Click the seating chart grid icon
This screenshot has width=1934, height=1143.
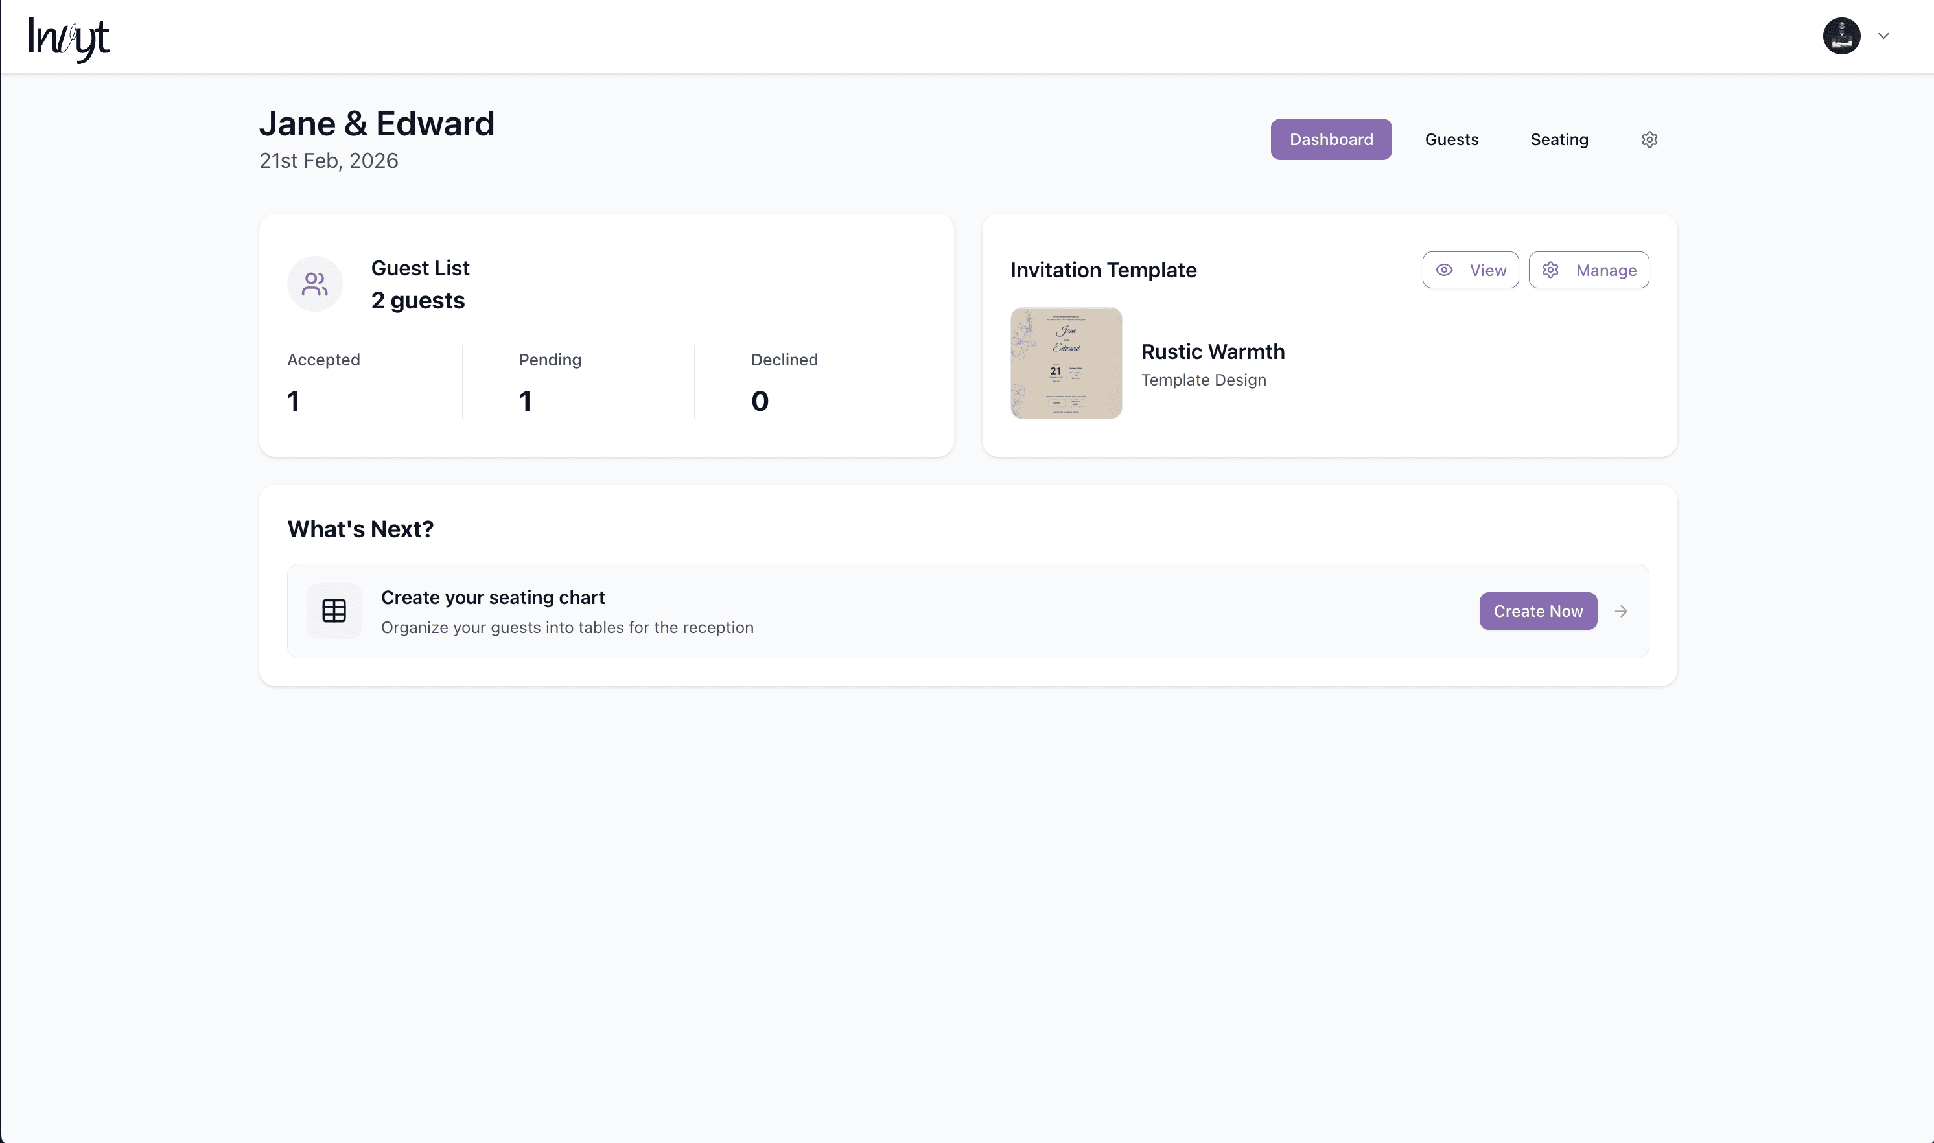(334, 610)
